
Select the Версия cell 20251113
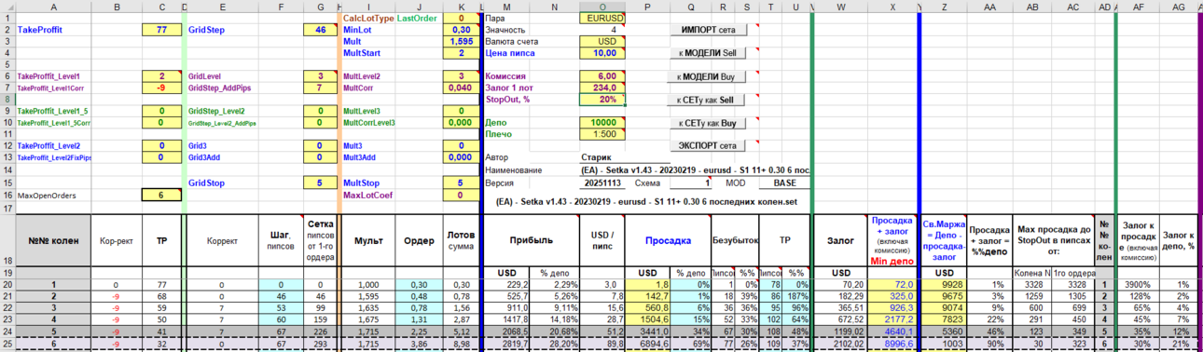601,183
